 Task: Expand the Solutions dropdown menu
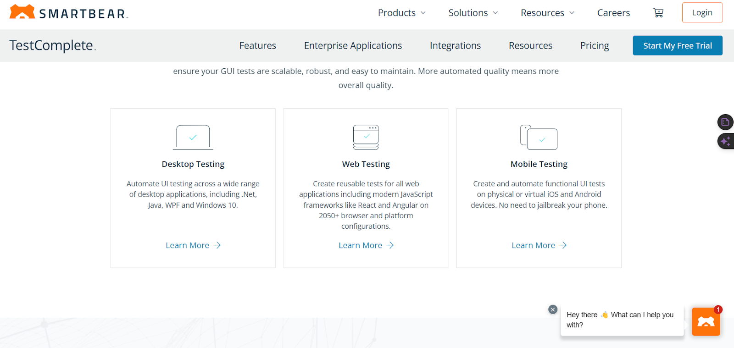pos(473,13)
